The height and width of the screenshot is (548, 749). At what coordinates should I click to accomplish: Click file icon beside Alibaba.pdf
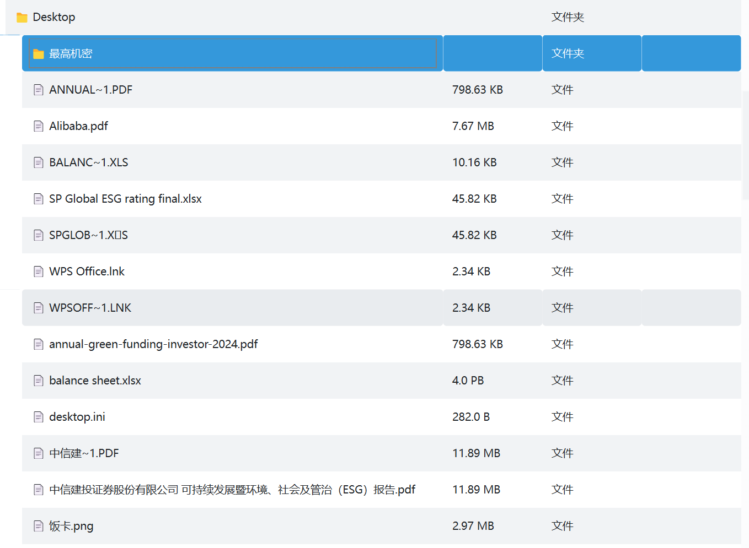click(x=39, y=127)
